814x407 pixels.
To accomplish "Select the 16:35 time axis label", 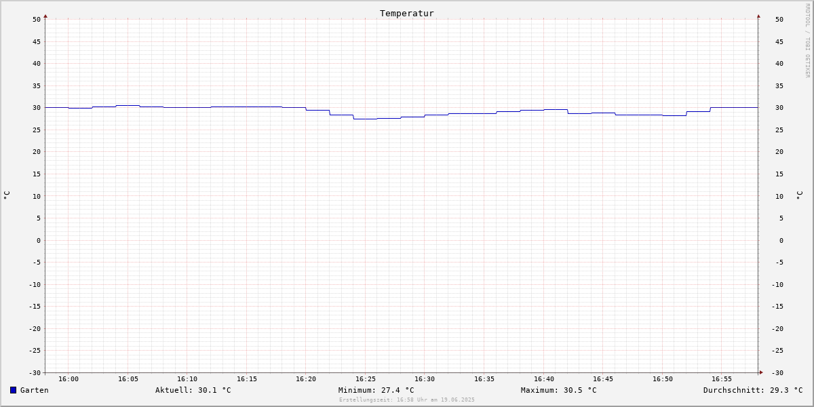I will point(484,379).
